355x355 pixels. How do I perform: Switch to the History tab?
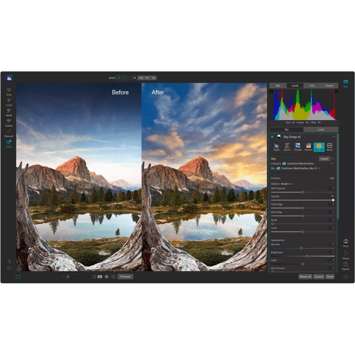tap(329, 86)
